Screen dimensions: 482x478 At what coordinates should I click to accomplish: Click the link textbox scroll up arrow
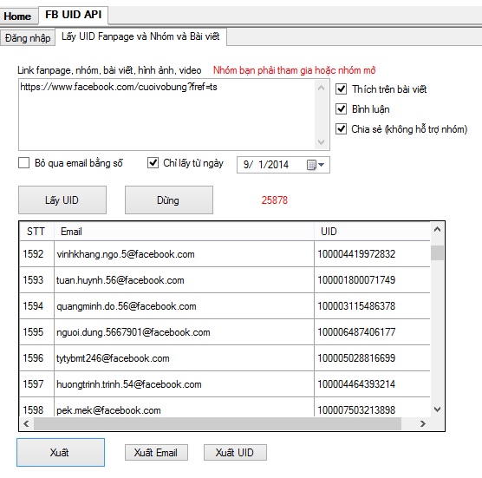click(x=322, y=88)
